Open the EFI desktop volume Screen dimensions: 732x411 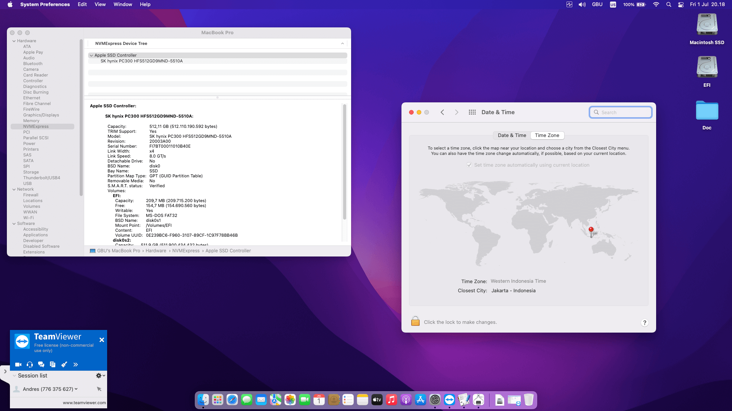pyautogui.click(x=707, y=72)
